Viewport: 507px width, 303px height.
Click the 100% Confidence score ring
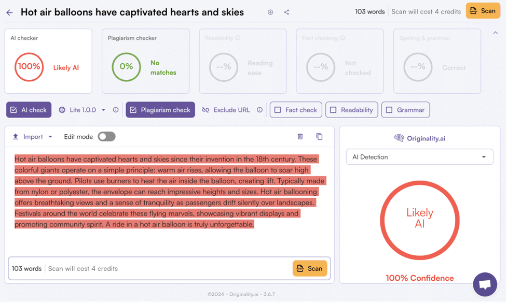(x=420, y=220)
